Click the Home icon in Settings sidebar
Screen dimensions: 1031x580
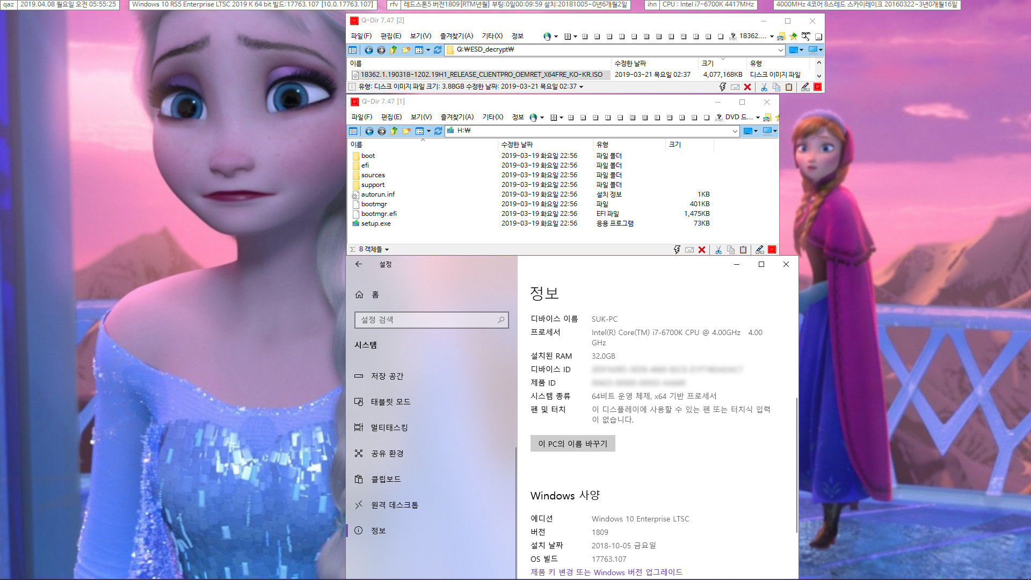pyautogui.click(x=359, y=295)
